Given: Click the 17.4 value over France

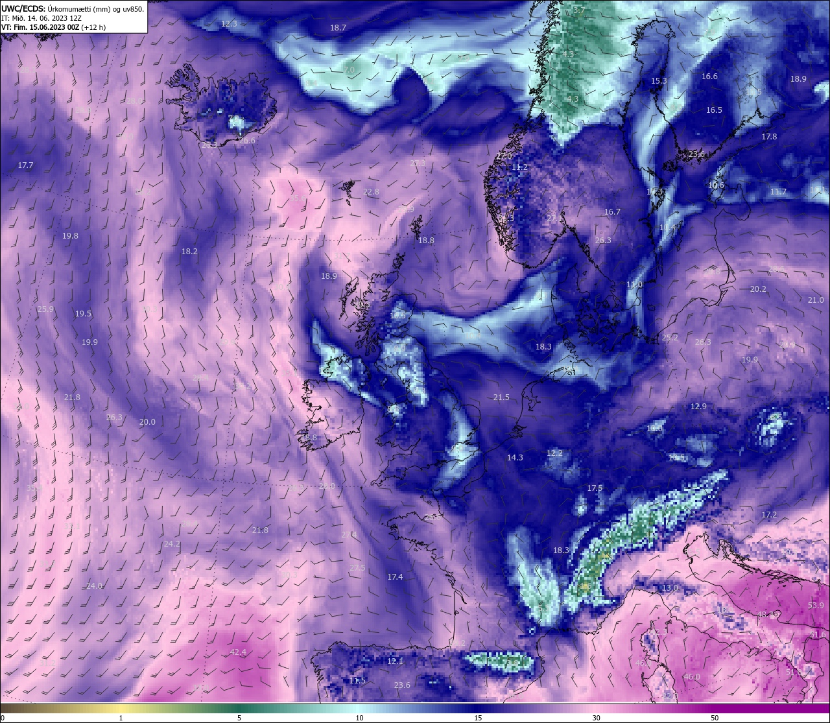Looking at the screenshot, I should click(395, 577).
